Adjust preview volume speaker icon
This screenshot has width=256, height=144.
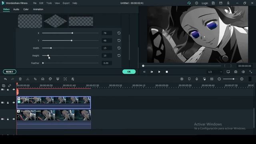(x=243, y=72)
